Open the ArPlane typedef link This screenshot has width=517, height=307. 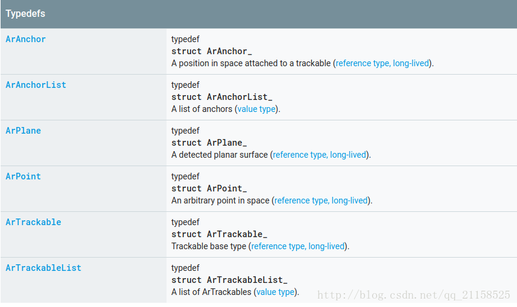click(x=23, y=131)
